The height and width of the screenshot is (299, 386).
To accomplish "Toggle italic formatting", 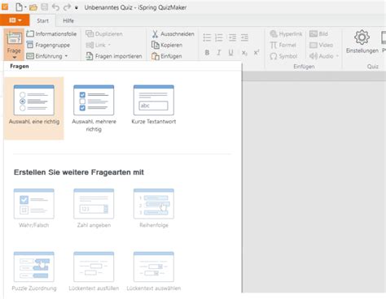I will click(219, 53).
